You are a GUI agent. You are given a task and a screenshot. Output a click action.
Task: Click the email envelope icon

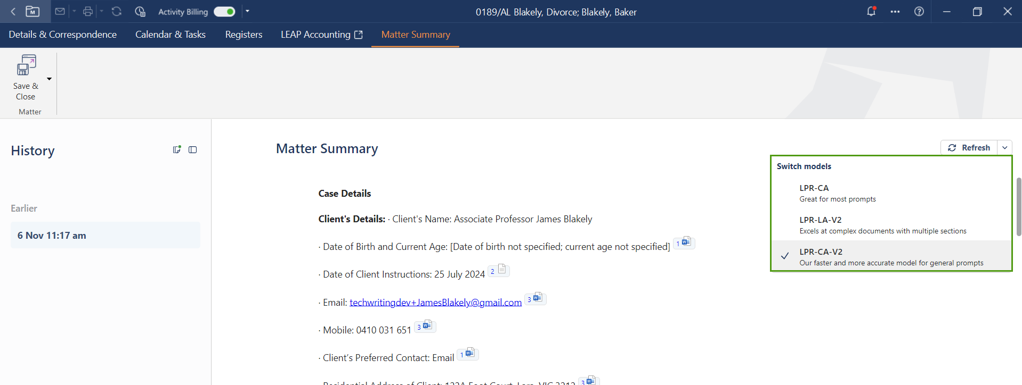point(60,11)
